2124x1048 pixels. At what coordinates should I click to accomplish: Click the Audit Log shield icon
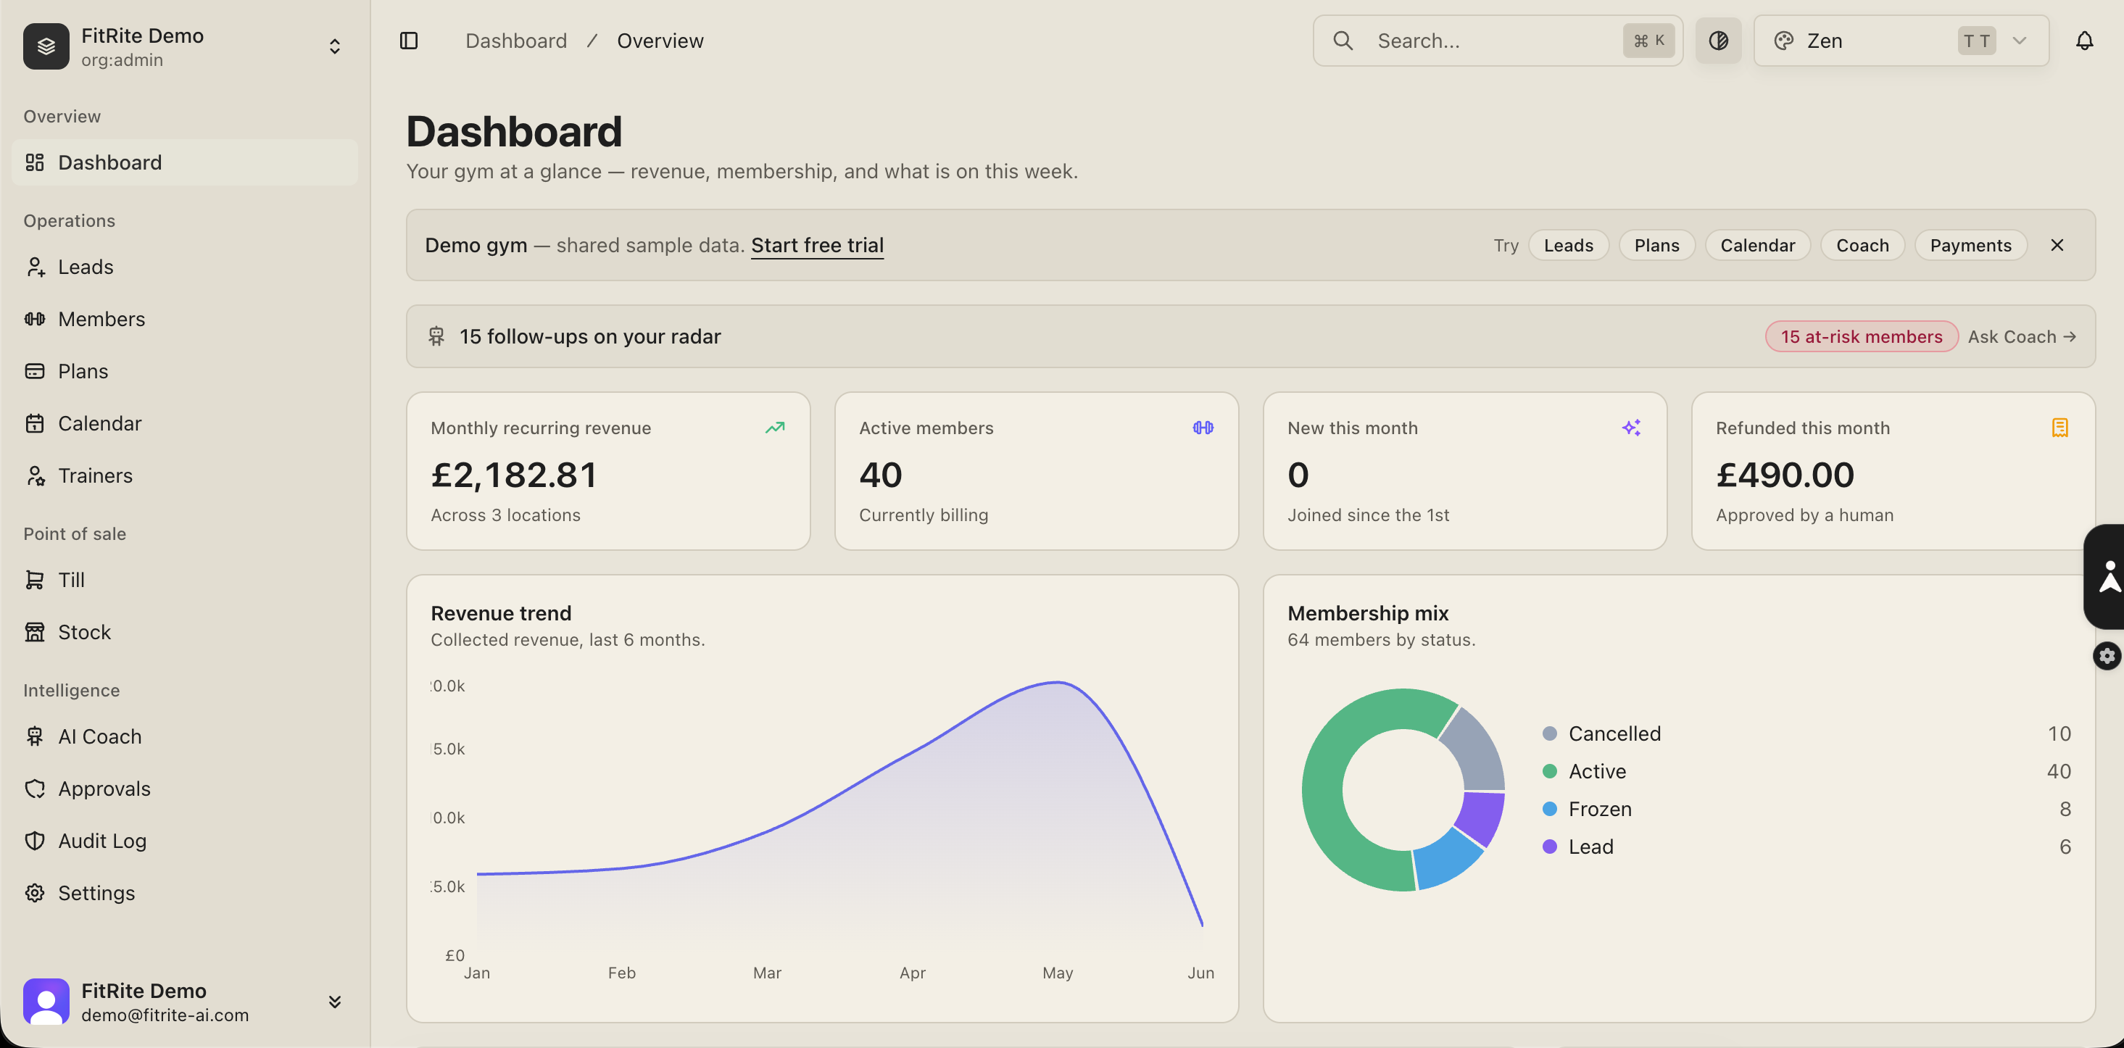[34, 840]
